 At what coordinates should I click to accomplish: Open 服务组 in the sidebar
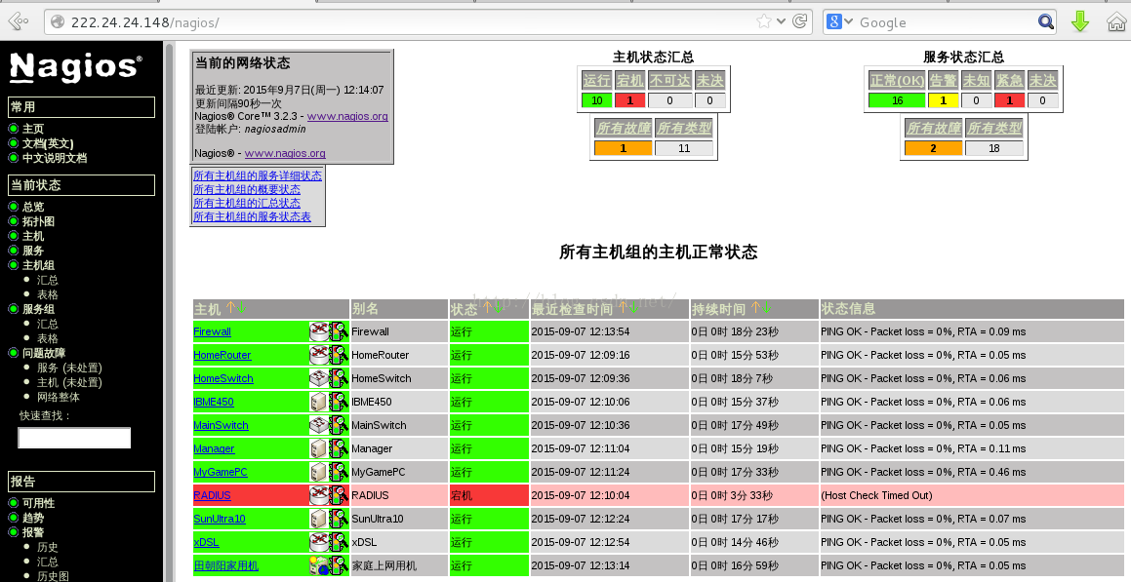coord(38,309)
